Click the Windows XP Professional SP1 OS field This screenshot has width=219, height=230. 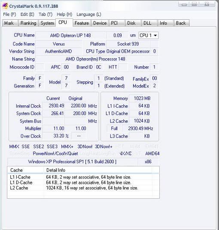pyautogui.click(x=72, y=161)
